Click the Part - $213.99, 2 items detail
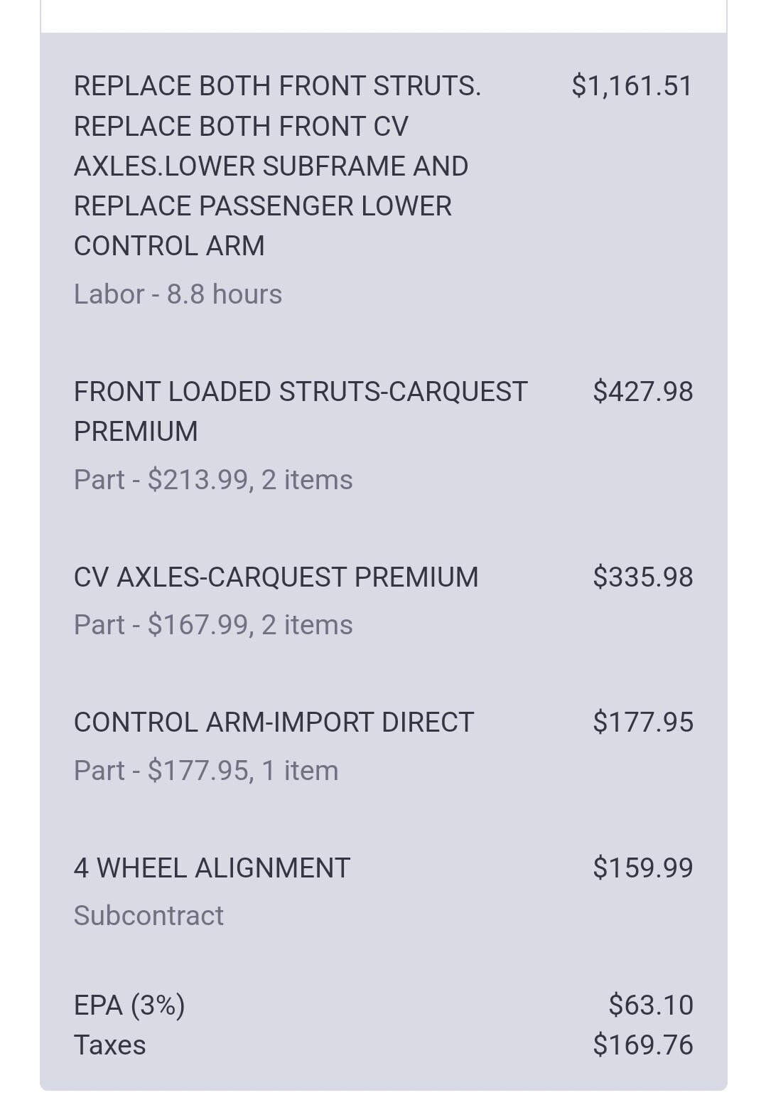 pyautogui.click(x=213, y=480)
